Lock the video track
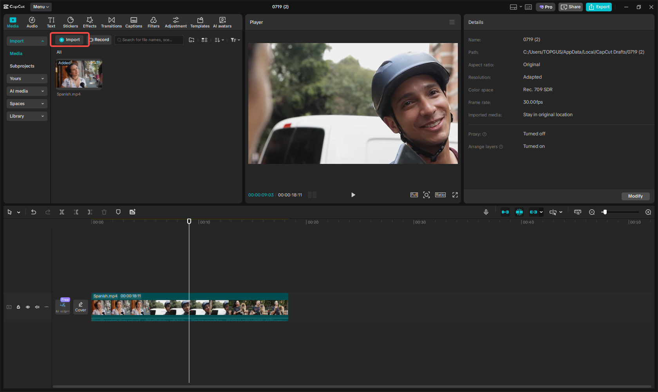This screenshot has width=658, height=392. click(18, 307)
